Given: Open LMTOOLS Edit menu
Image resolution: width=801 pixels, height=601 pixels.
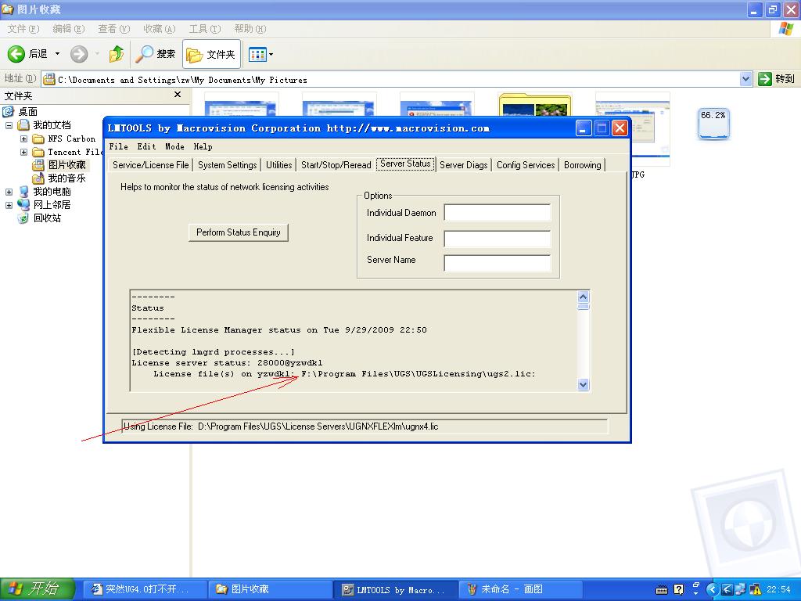Looking at the screenshot, I should point(146,146).
